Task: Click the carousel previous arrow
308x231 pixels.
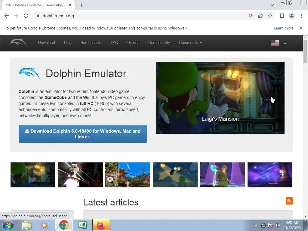Action: coord(167,100)
